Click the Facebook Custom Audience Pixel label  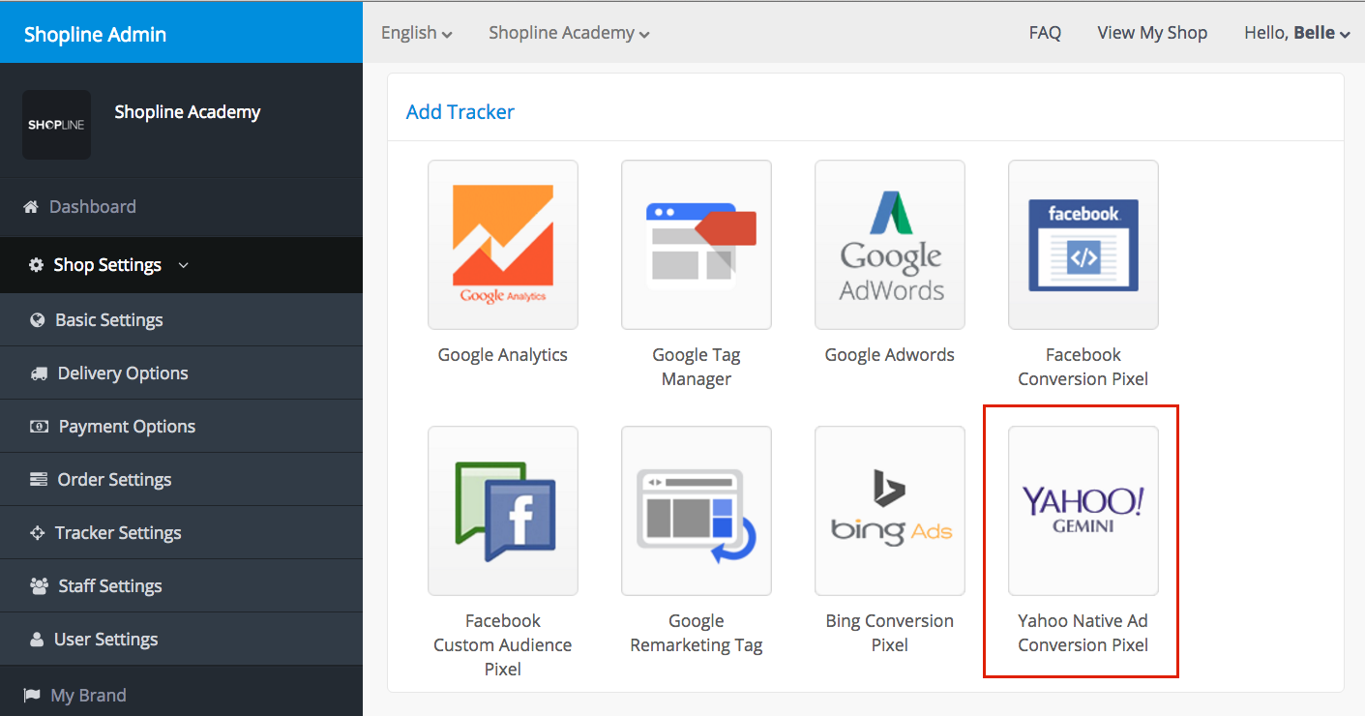[503, 644]
